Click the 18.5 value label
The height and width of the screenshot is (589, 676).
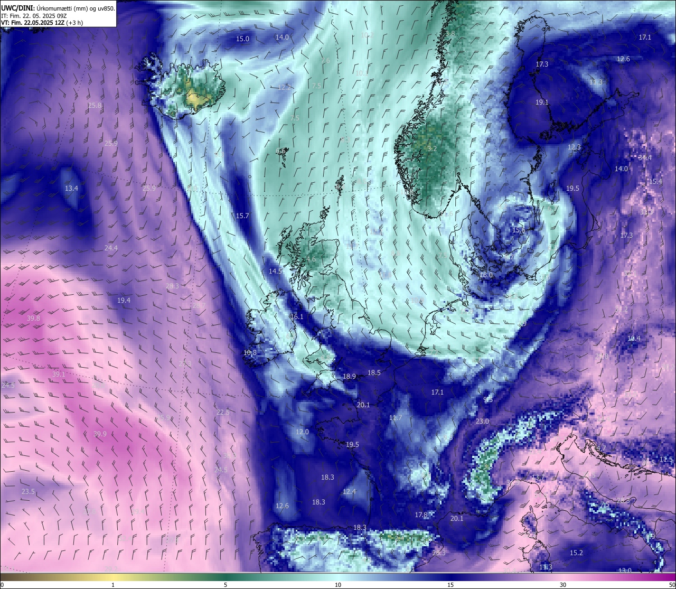[374, 373]
